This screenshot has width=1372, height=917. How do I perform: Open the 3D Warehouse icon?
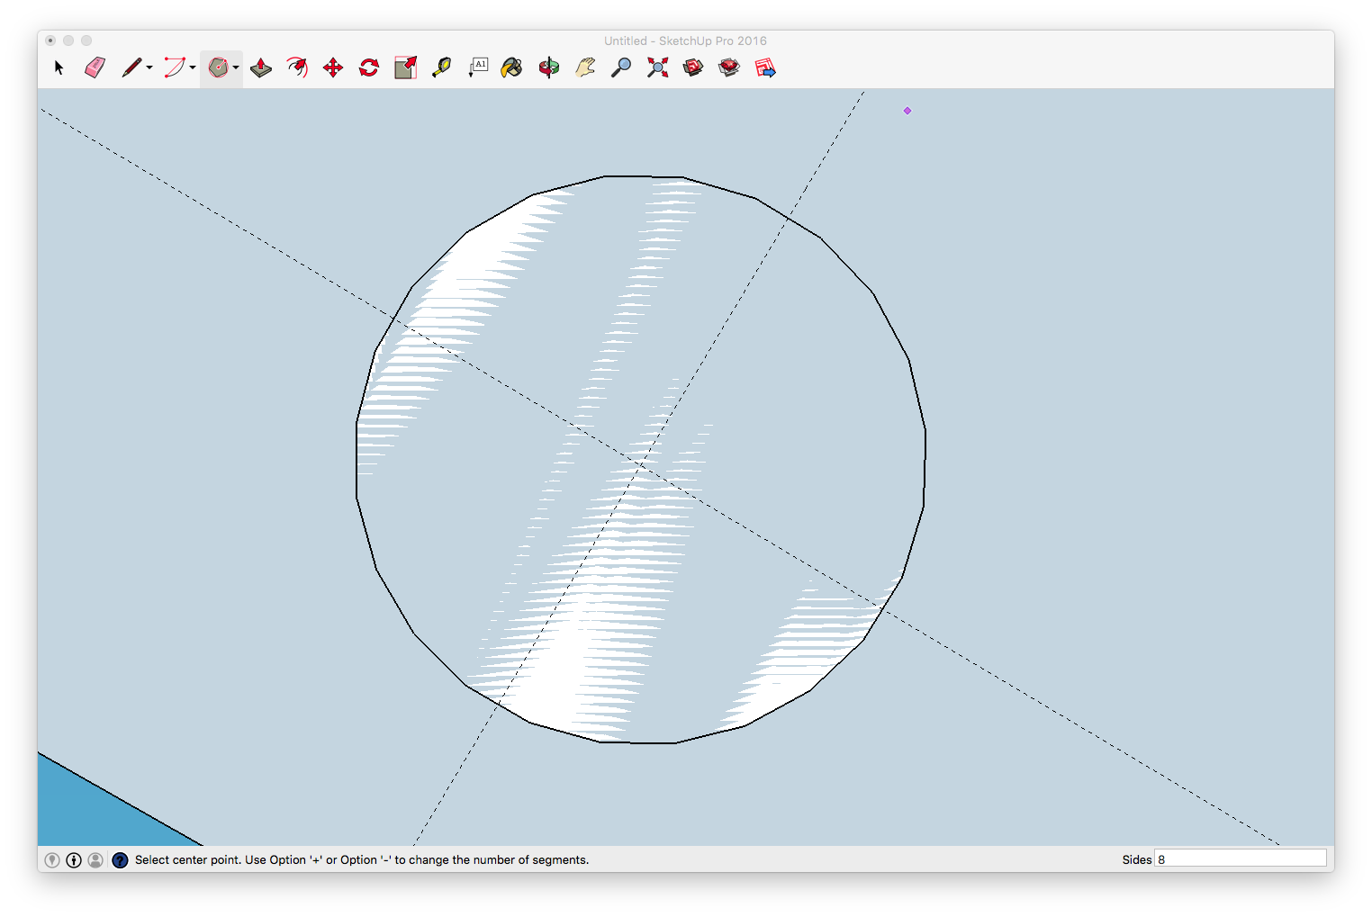(x=693, y=67)
